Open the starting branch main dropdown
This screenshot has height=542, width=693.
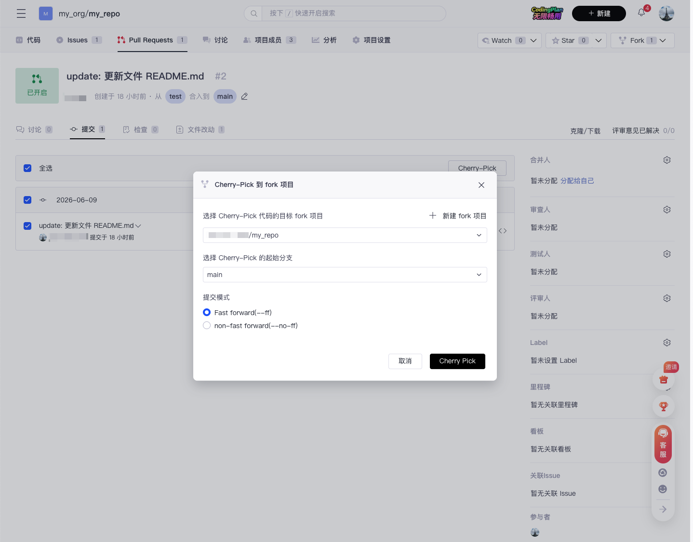(x=345, y=275)
